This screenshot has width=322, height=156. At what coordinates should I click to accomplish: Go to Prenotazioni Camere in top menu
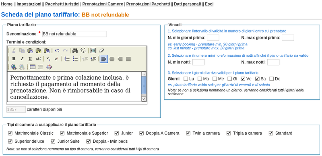pyautogui.click(x=103, y=4)
